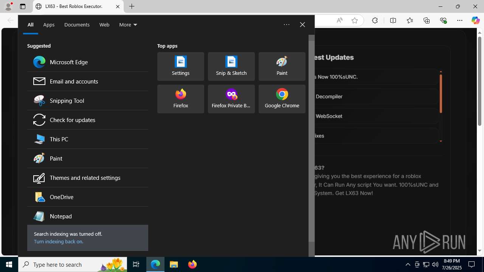484x272 pixels.
Task: Open Paint tile in Top apps
Action: tap(282, 66)
